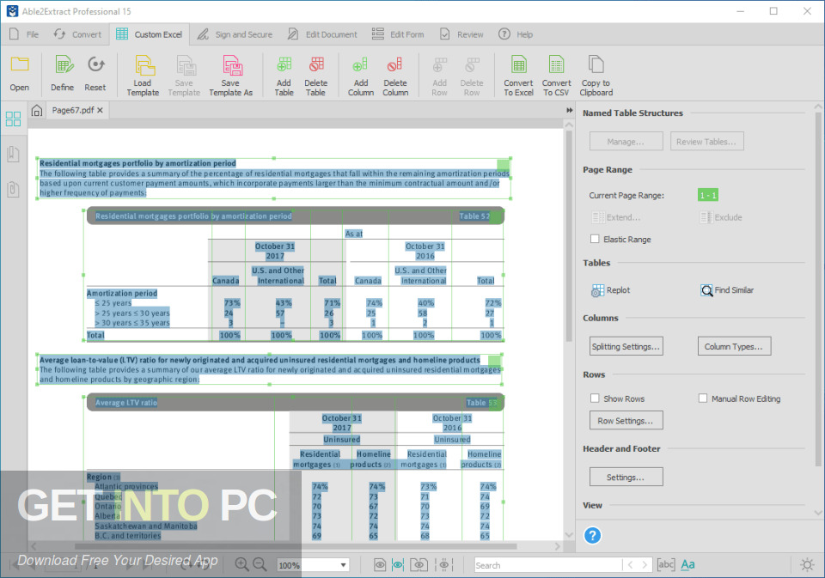Open the attachments side panel icon
825x578 pixels.
coord(13,189)
